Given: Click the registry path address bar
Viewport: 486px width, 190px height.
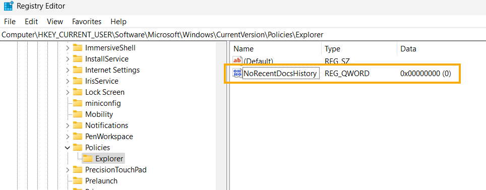Looking at the screenshot, I should point(243,34).
